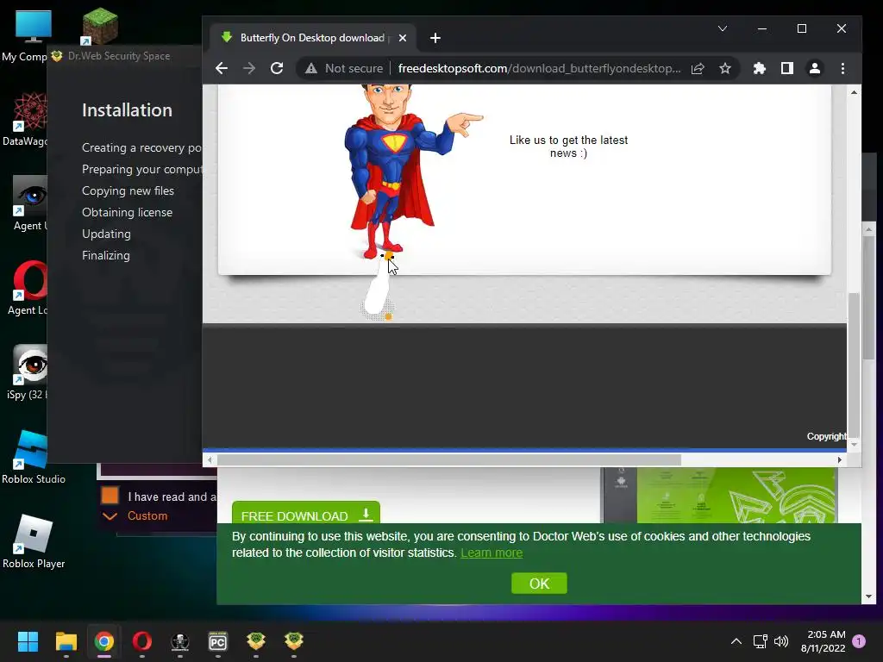
Task: Show hidden system tray icons
Action: pos(736,641)
